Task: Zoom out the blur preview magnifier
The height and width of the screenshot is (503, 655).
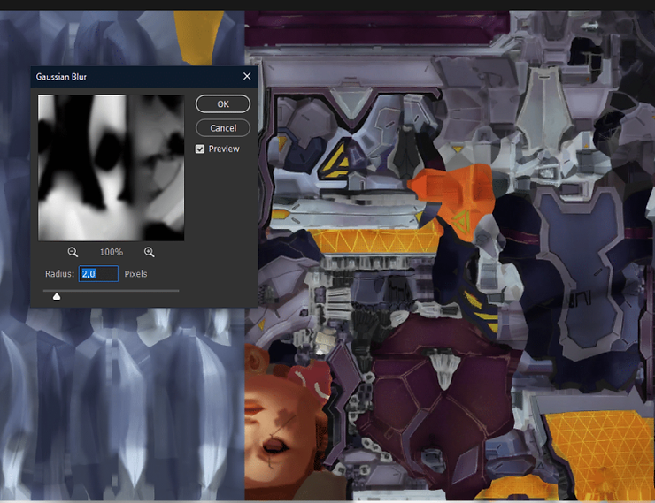Action: [x=73, y=252]
